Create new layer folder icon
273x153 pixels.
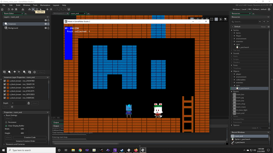coord(30,72)
